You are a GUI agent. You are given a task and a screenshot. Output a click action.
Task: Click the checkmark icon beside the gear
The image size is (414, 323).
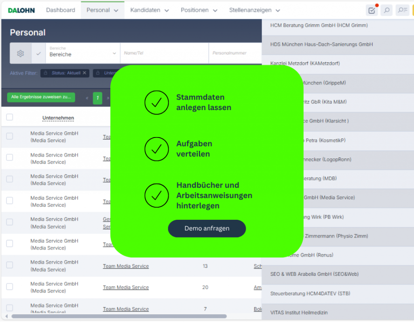(x=38, y=53)
